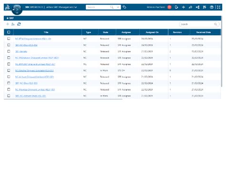Sort by the Title column header

46,32
